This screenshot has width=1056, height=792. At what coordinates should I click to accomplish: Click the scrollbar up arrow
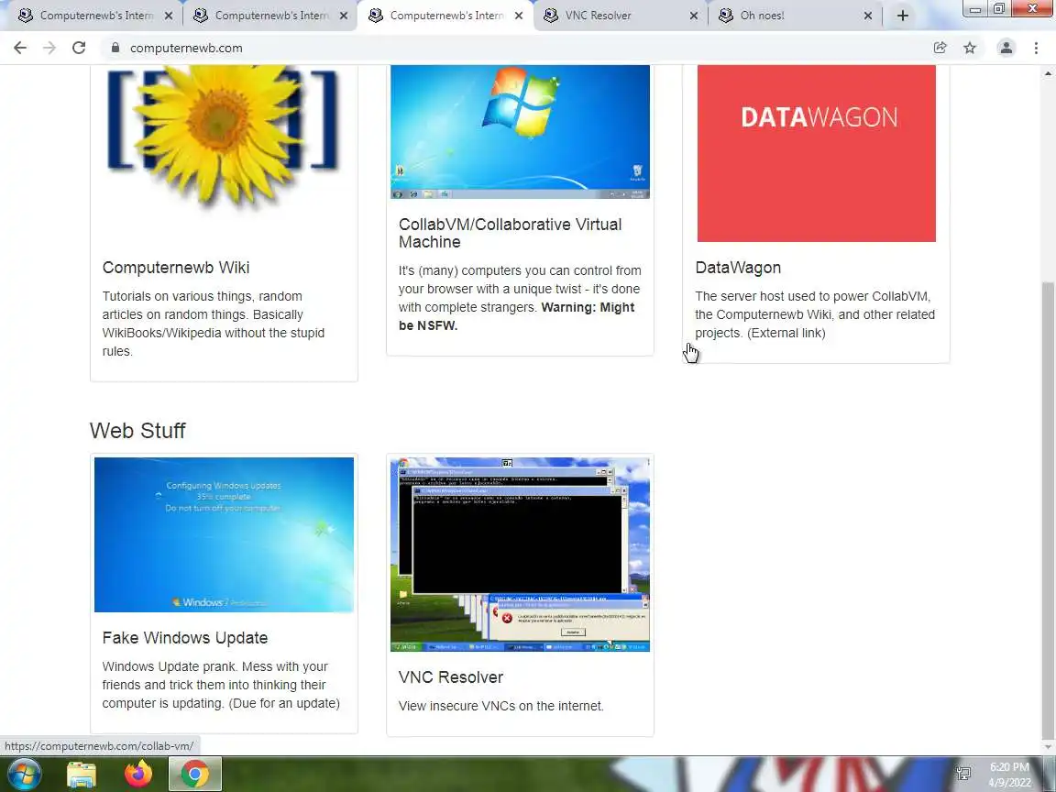1048,72
